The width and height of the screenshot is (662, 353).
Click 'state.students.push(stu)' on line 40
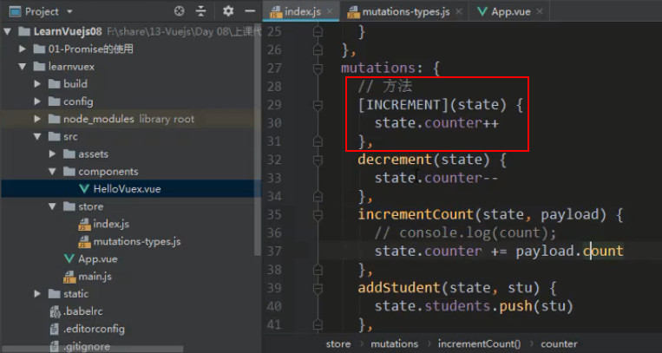coord(474,306)
